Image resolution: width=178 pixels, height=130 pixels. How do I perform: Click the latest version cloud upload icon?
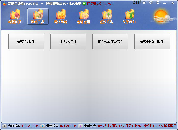[43, 126]
